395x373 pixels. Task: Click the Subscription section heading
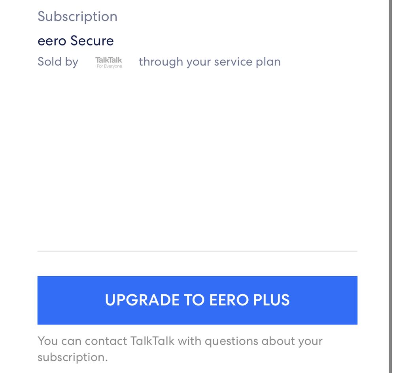point(77,17)
